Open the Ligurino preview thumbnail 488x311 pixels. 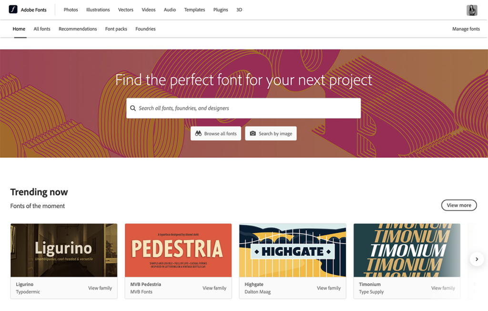coord(64,251)
